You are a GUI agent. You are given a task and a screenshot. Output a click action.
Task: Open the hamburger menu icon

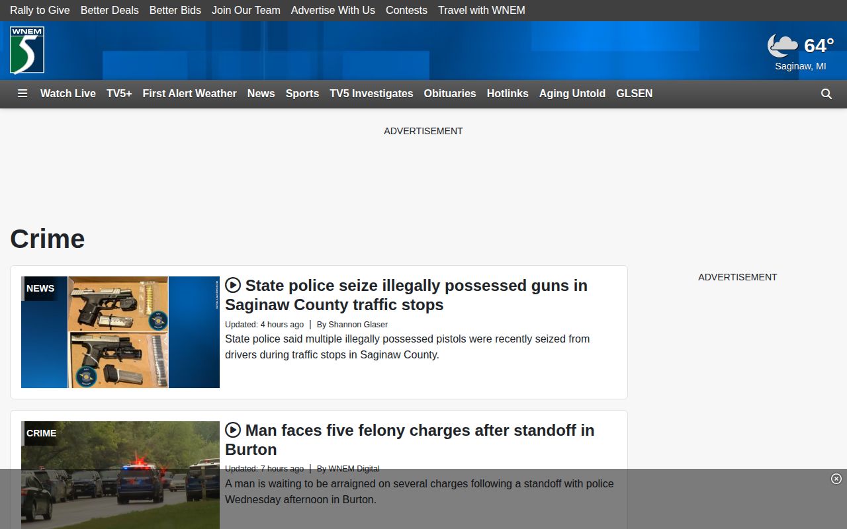click(22, 93)
